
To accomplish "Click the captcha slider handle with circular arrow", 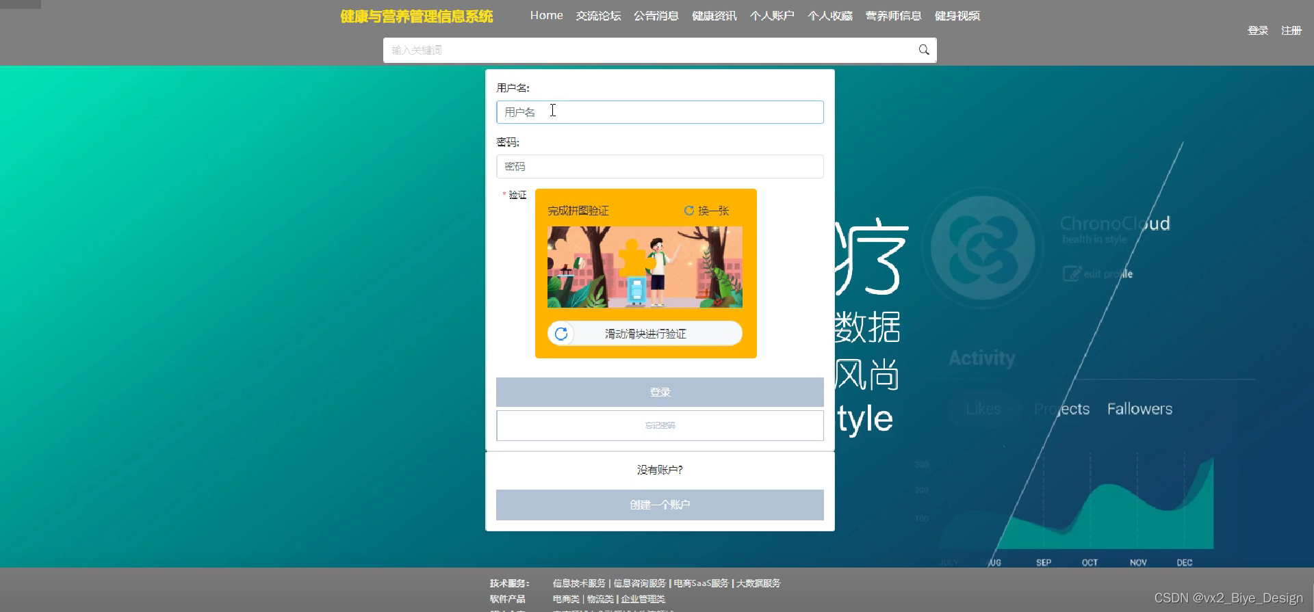I will [561, 334].
